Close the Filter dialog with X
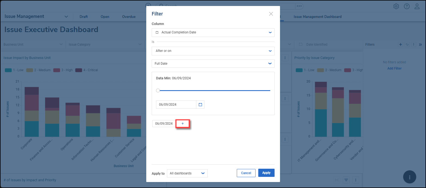The height and width of the screenshot is (188, 426). [x=271, y=14]
